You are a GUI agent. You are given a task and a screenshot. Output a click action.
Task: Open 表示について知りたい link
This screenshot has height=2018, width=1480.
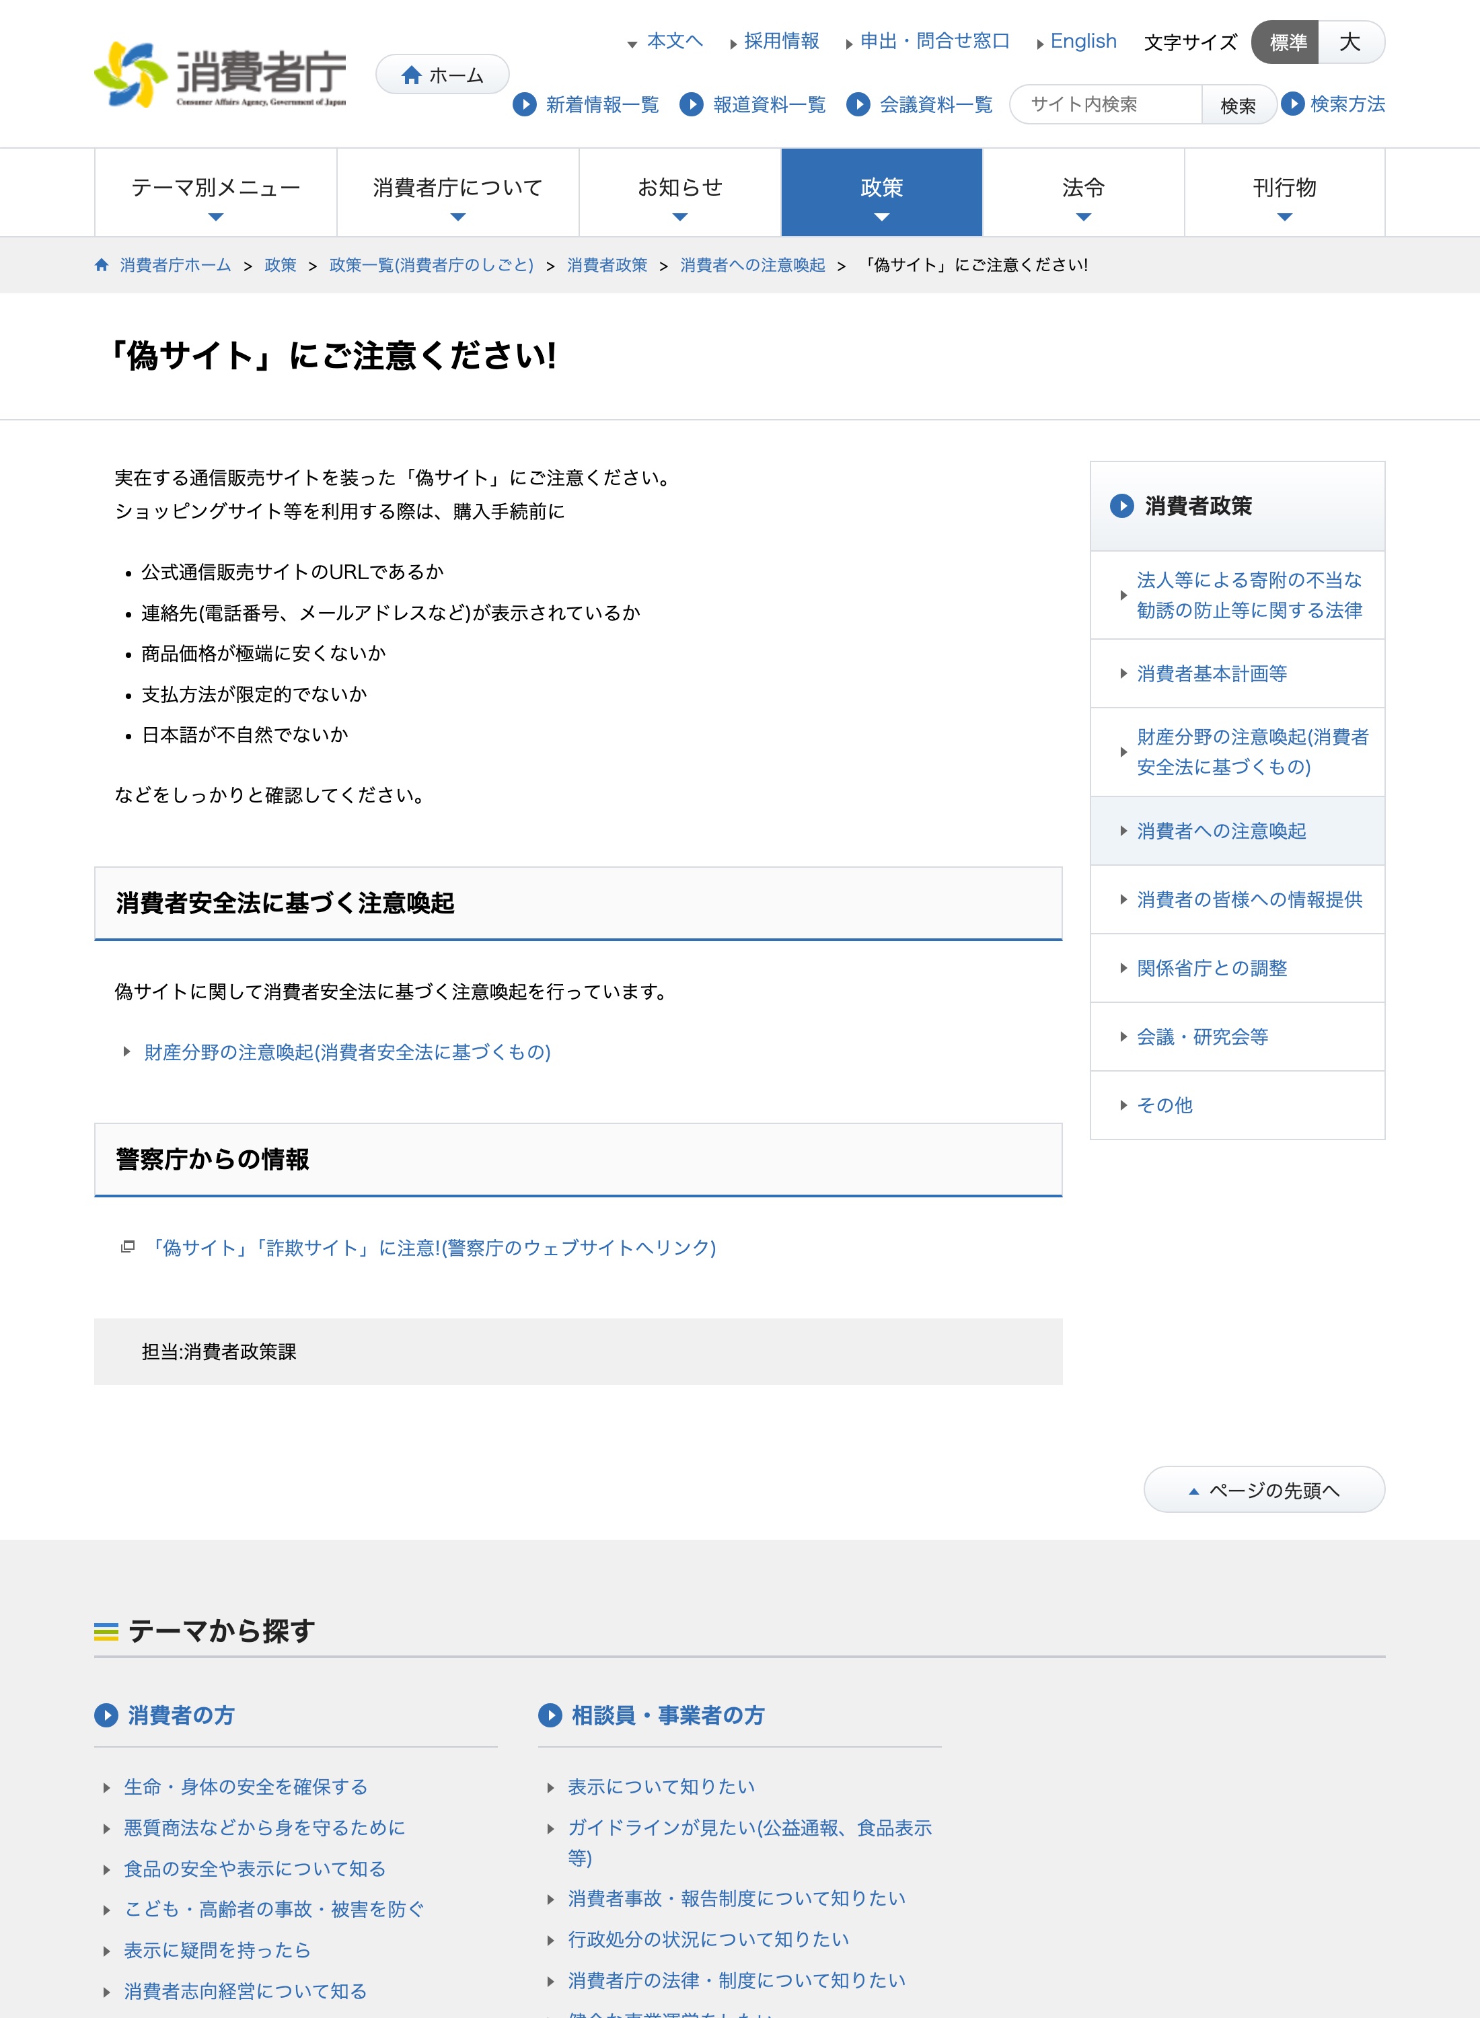point(661,1787)
